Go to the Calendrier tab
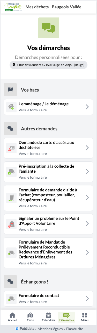Viewport: 97px width, 333px height. click(48, 317)
